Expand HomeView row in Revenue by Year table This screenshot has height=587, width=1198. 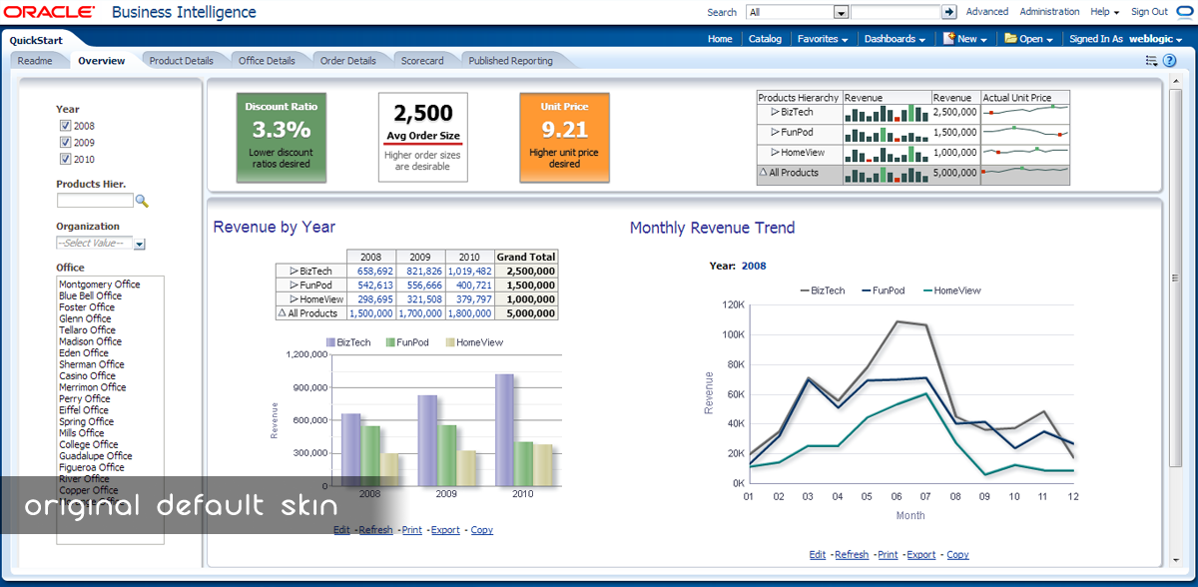(294, 298)
